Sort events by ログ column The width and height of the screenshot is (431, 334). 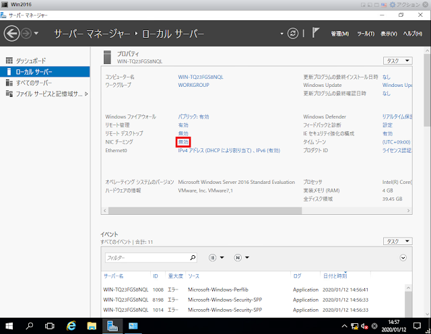click(x=297, y=276)
